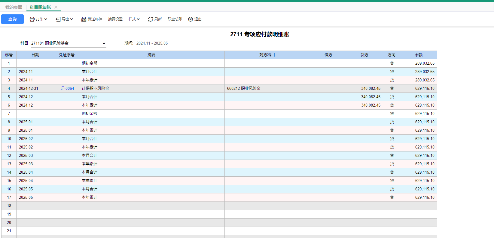Image resolution: width=494 pixels, height=238 pixels.
Task: Switch to 我的桌面 tab
Action: click(x=14, y=7)
